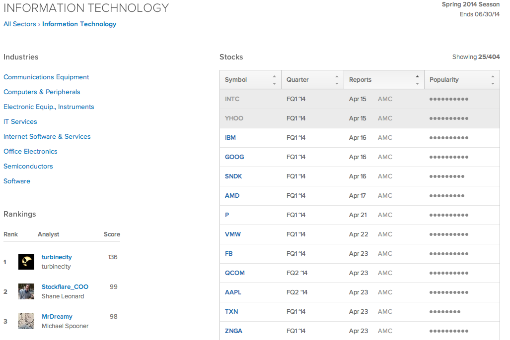The height and width of the screenshot is (340, 510).
Task: Click QCOM's FQ2 '14 quarter cell
Action: [297, 273]
